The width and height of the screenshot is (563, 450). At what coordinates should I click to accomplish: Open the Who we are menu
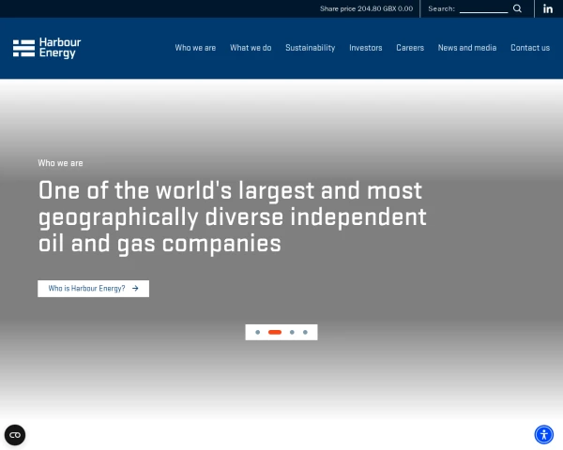(x=195, y=48)
